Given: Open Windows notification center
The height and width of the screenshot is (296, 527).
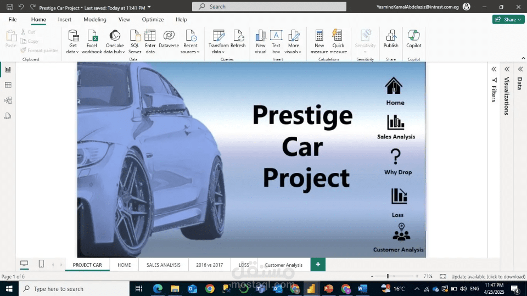Looking at the screenshot, I should (x=515, y=289).
